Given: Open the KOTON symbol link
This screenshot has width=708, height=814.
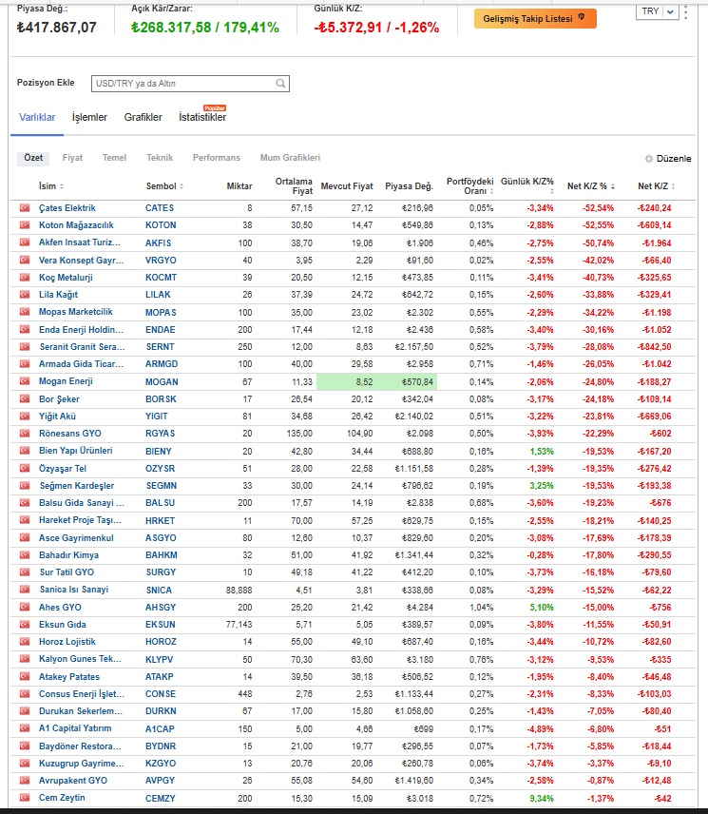Looking at the screenshot, I should click(x=161, y=225).
